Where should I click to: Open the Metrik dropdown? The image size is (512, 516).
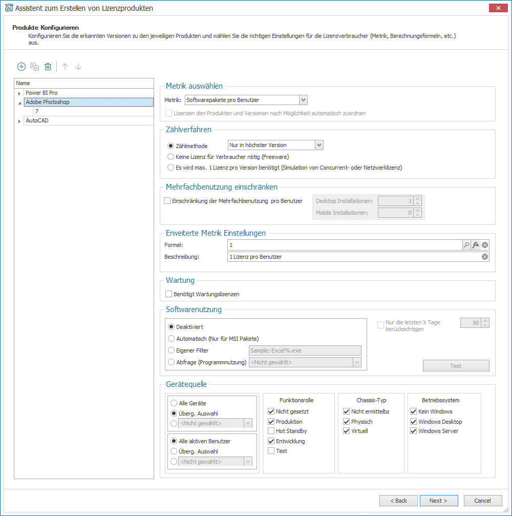pos(303,100)
